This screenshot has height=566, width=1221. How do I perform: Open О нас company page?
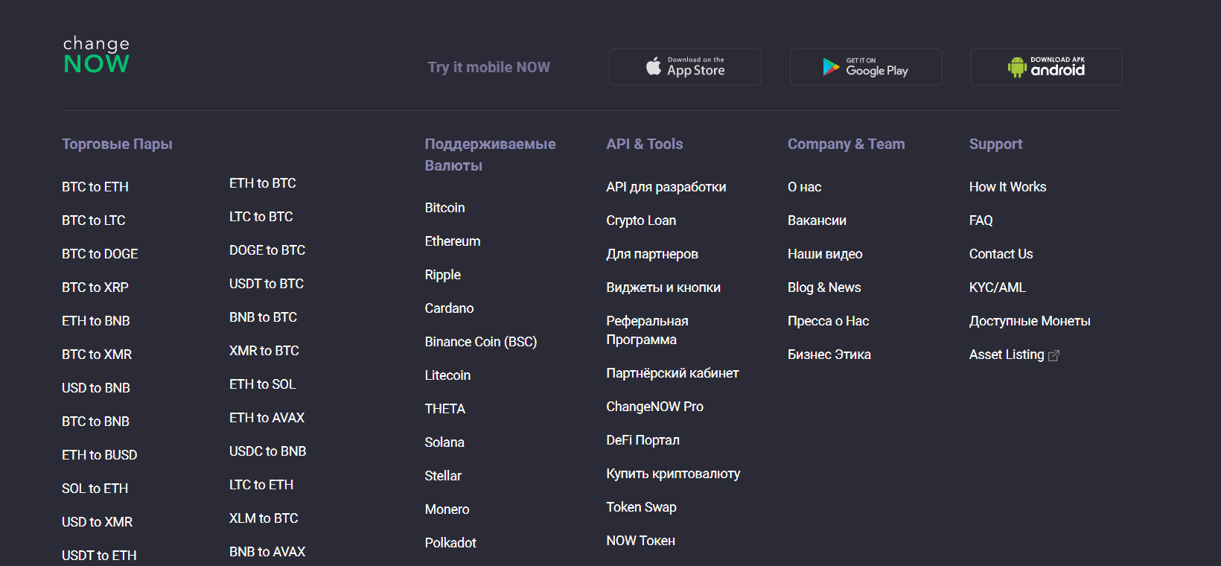(x=805, y=187)
